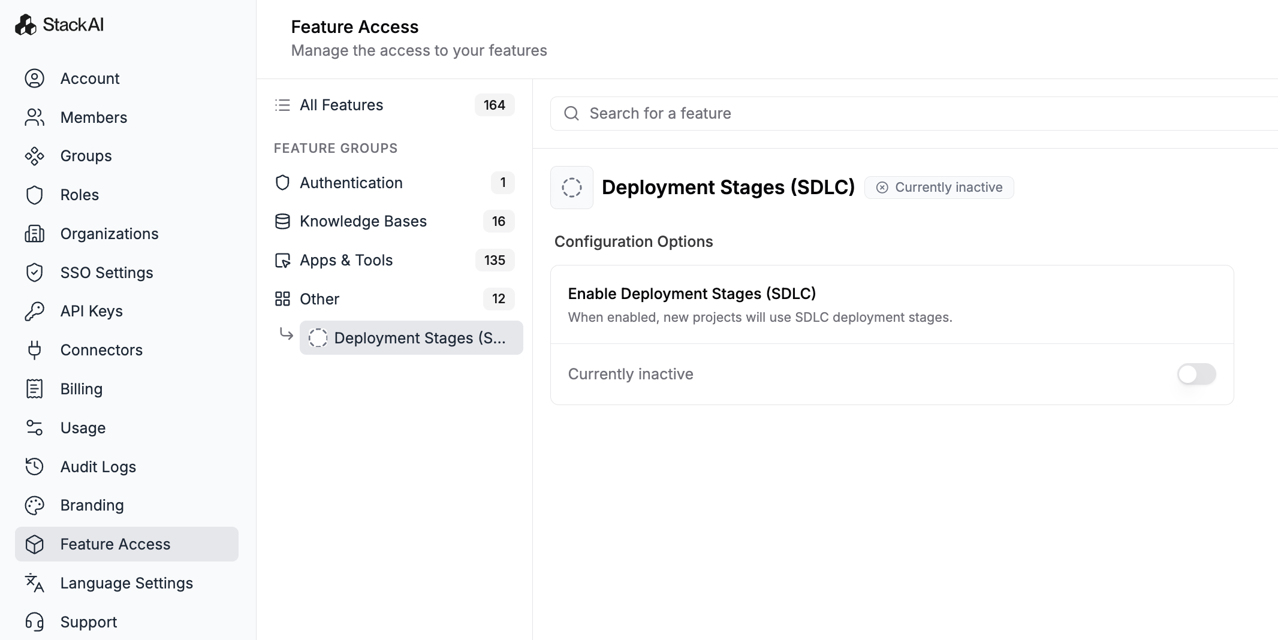
Task: Select the Deployment Stages sub-item
Action: [x=411, y=338]
